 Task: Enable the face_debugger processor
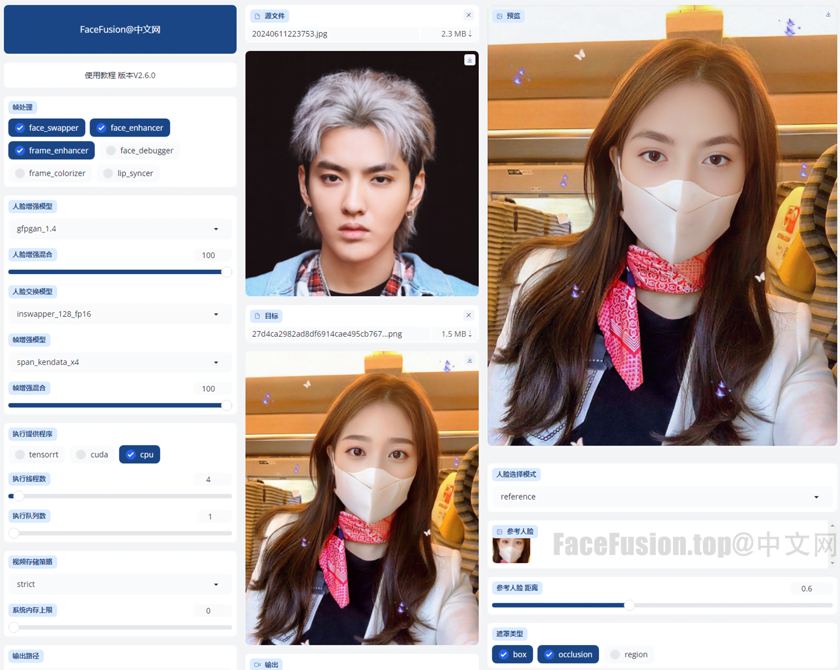(x=139, y=150)
